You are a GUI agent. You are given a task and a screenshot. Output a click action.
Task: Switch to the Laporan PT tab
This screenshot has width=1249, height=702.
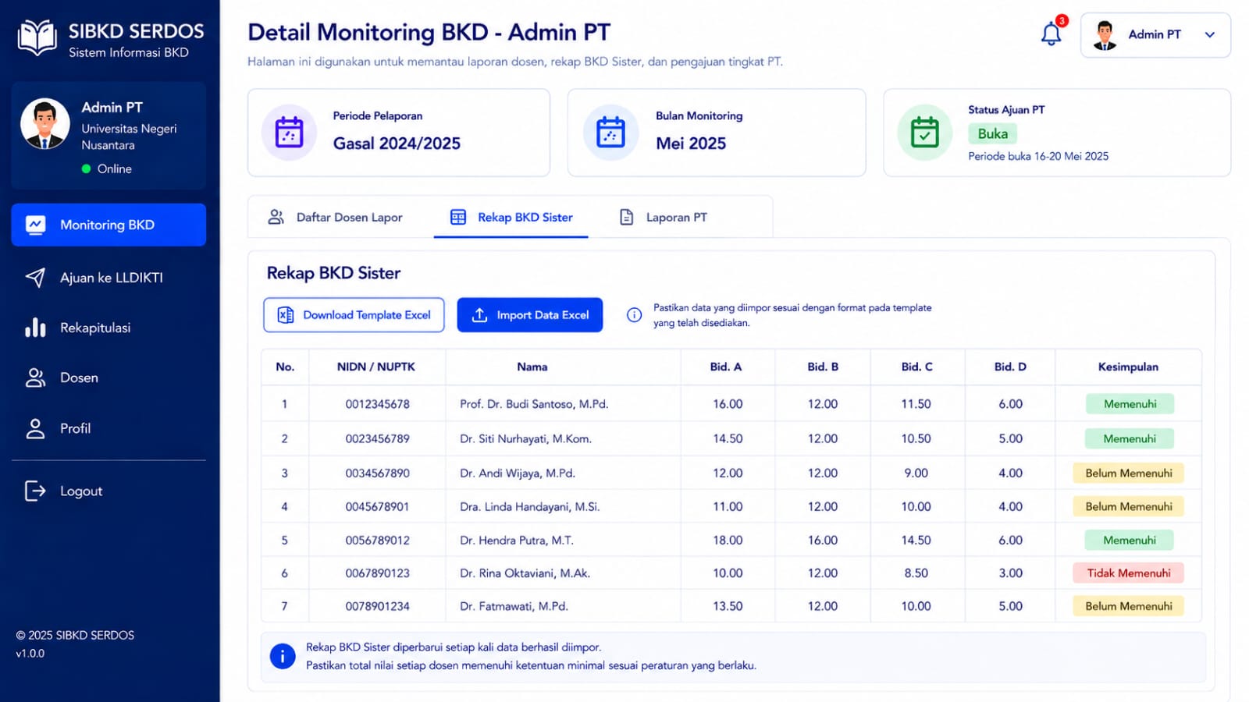pos(664,217)
